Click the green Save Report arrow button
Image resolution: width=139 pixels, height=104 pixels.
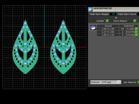(x=135, y=21)
